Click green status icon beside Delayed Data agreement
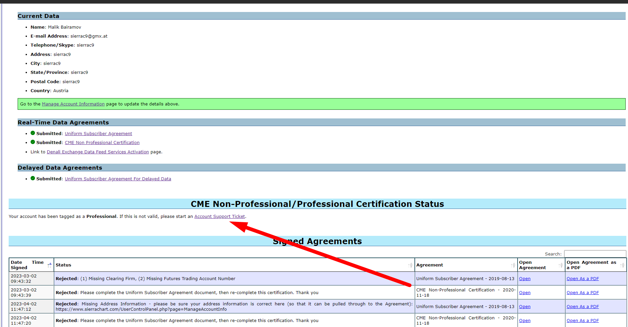The width and height of the screenshot is (628, 327). click(x=33, y=178)
